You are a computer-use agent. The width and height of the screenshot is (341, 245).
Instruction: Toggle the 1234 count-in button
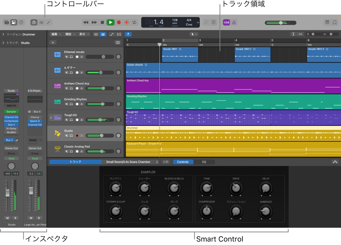coord(226,23)
